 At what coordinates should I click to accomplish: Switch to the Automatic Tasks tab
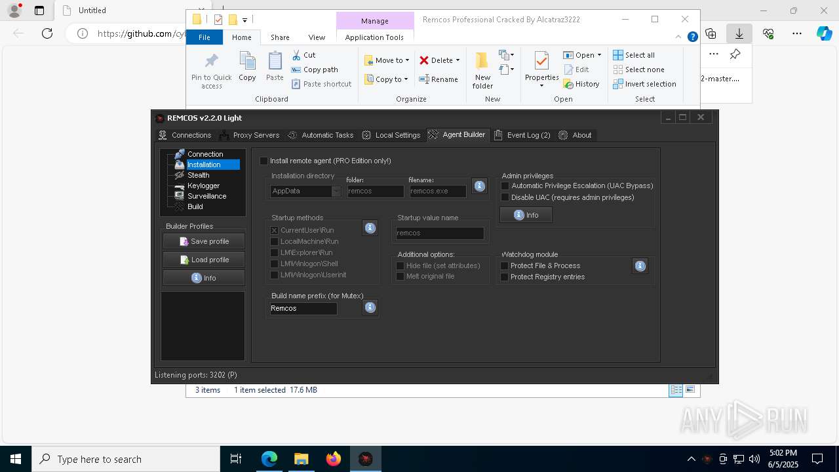point(321,135)
